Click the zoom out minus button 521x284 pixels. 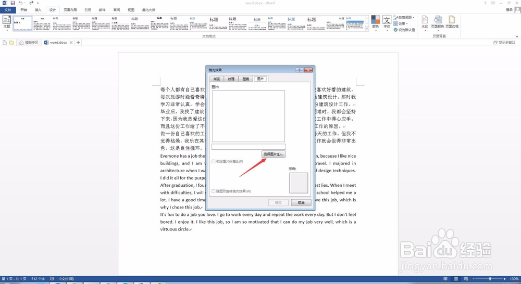click(474, 279)
